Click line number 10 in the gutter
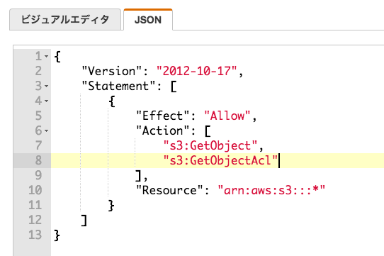 35,190
